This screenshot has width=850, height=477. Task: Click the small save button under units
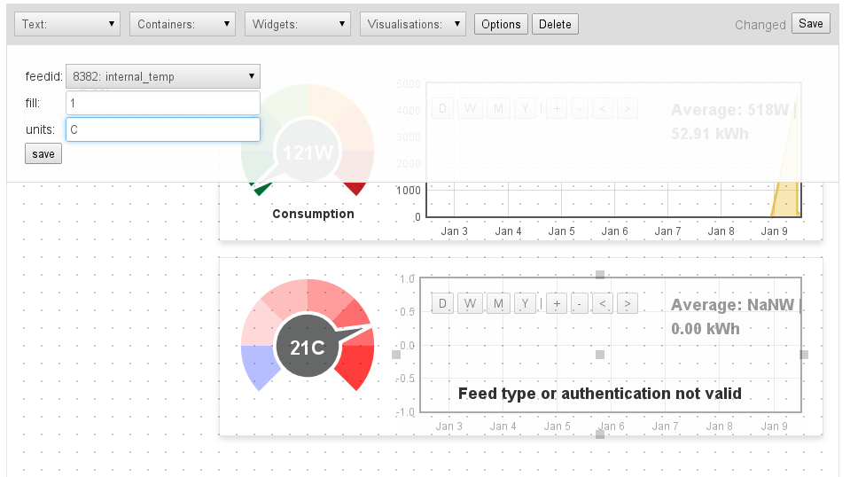(x=43, y=154)
